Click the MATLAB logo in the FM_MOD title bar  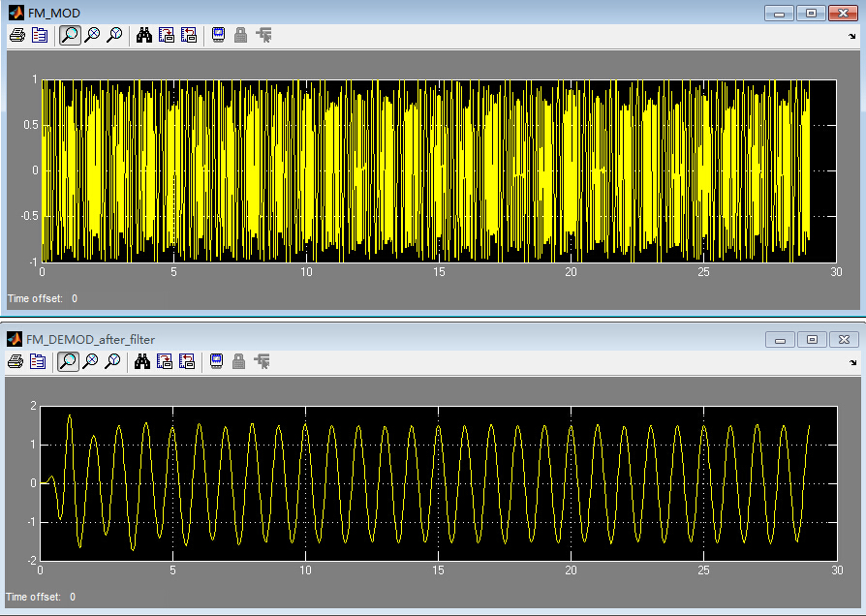pyautogui.click(x=15, y=13)
